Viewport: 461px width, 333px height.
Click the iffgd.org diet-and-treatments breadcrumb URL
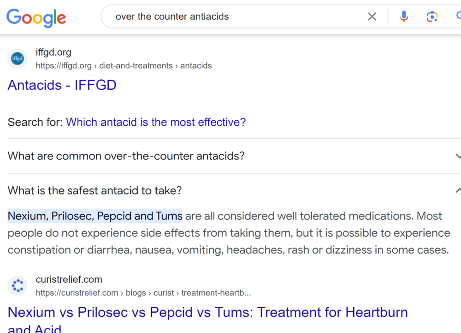tap(124, 66)
